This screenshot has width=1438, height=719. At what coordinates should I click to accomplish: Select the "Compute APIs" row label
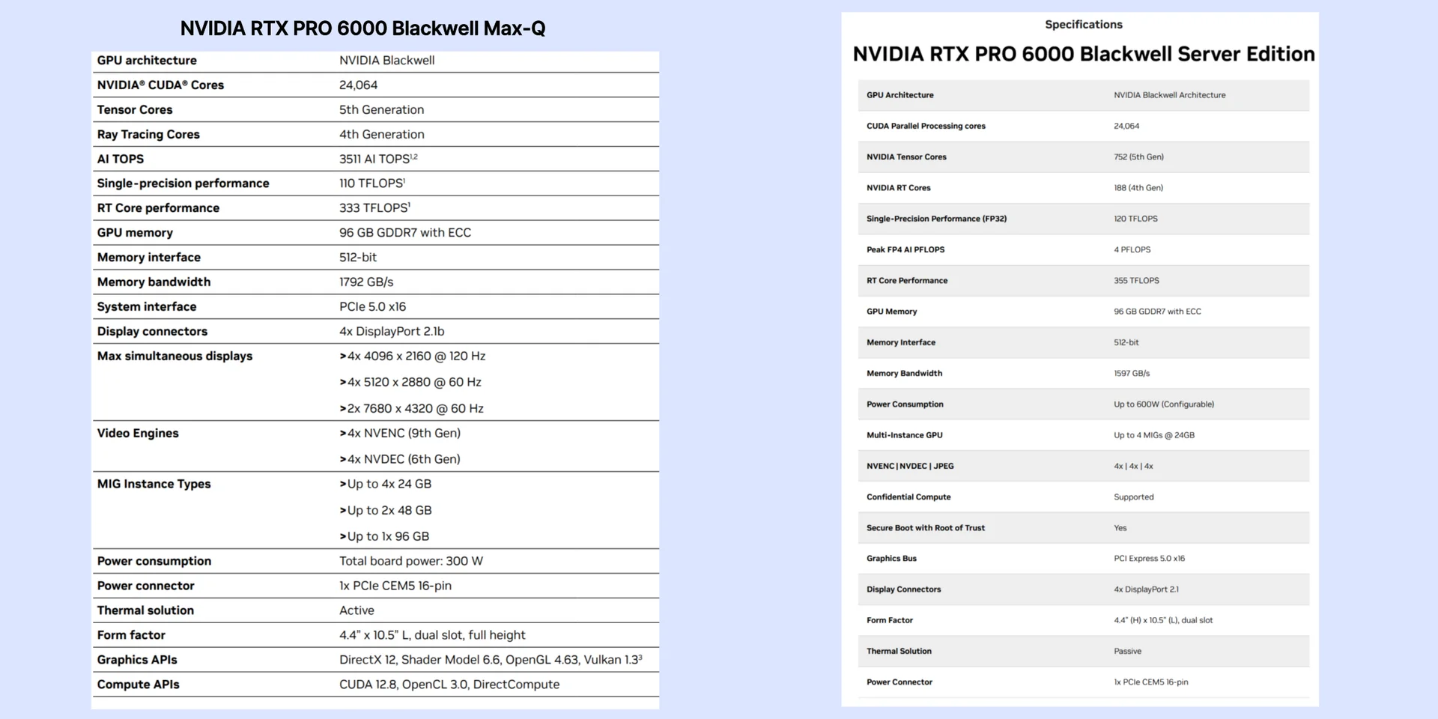pos(139,685)
